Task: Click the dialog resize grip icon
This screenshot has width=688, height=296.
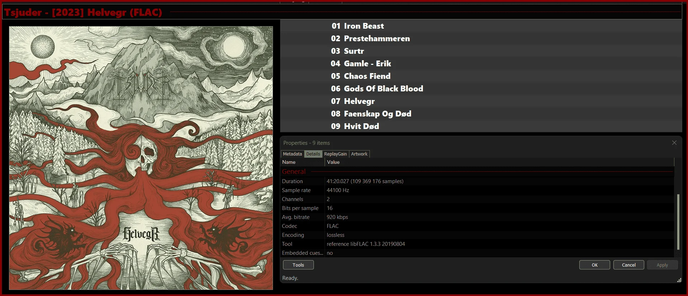Action: (679, 280)
